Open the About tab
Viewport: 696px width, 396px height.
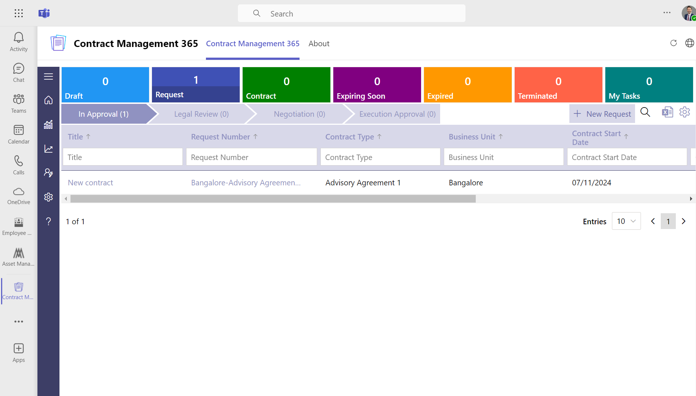[x=319, y=44]
